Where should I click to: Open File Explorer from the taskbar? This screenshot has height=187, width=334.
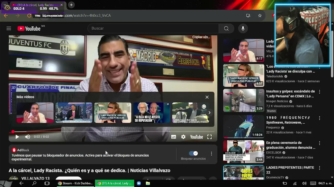click(x=148, y=183)
